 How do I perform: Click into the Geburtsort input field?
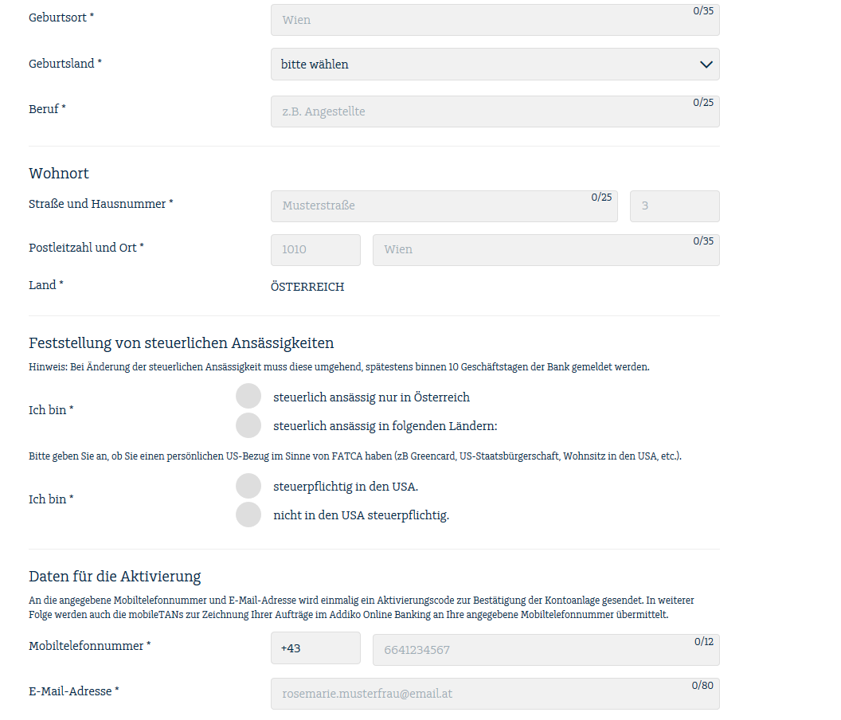[478, 20]
